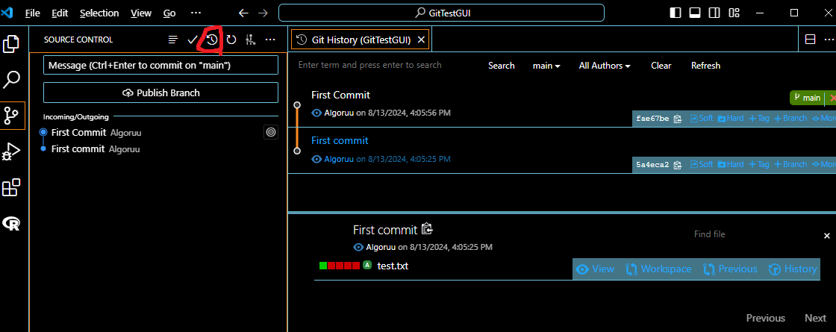Open the main branch dropdown in Git History

pyautogui.click(x=546, y=66)
